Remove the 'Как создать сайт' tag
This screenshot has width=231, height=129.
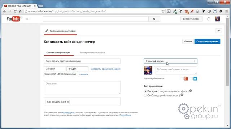tap(68, 102)
